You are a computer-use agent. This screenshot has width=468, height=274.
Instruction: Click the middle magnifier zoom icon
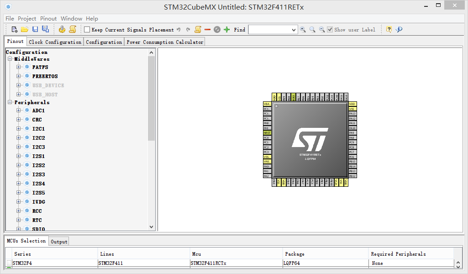point(312,30)
